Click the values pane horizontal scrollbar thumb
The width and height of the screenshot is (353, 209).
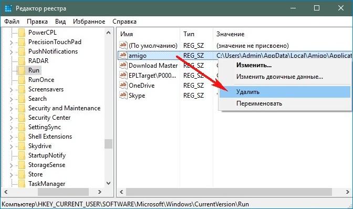[229, 192]
